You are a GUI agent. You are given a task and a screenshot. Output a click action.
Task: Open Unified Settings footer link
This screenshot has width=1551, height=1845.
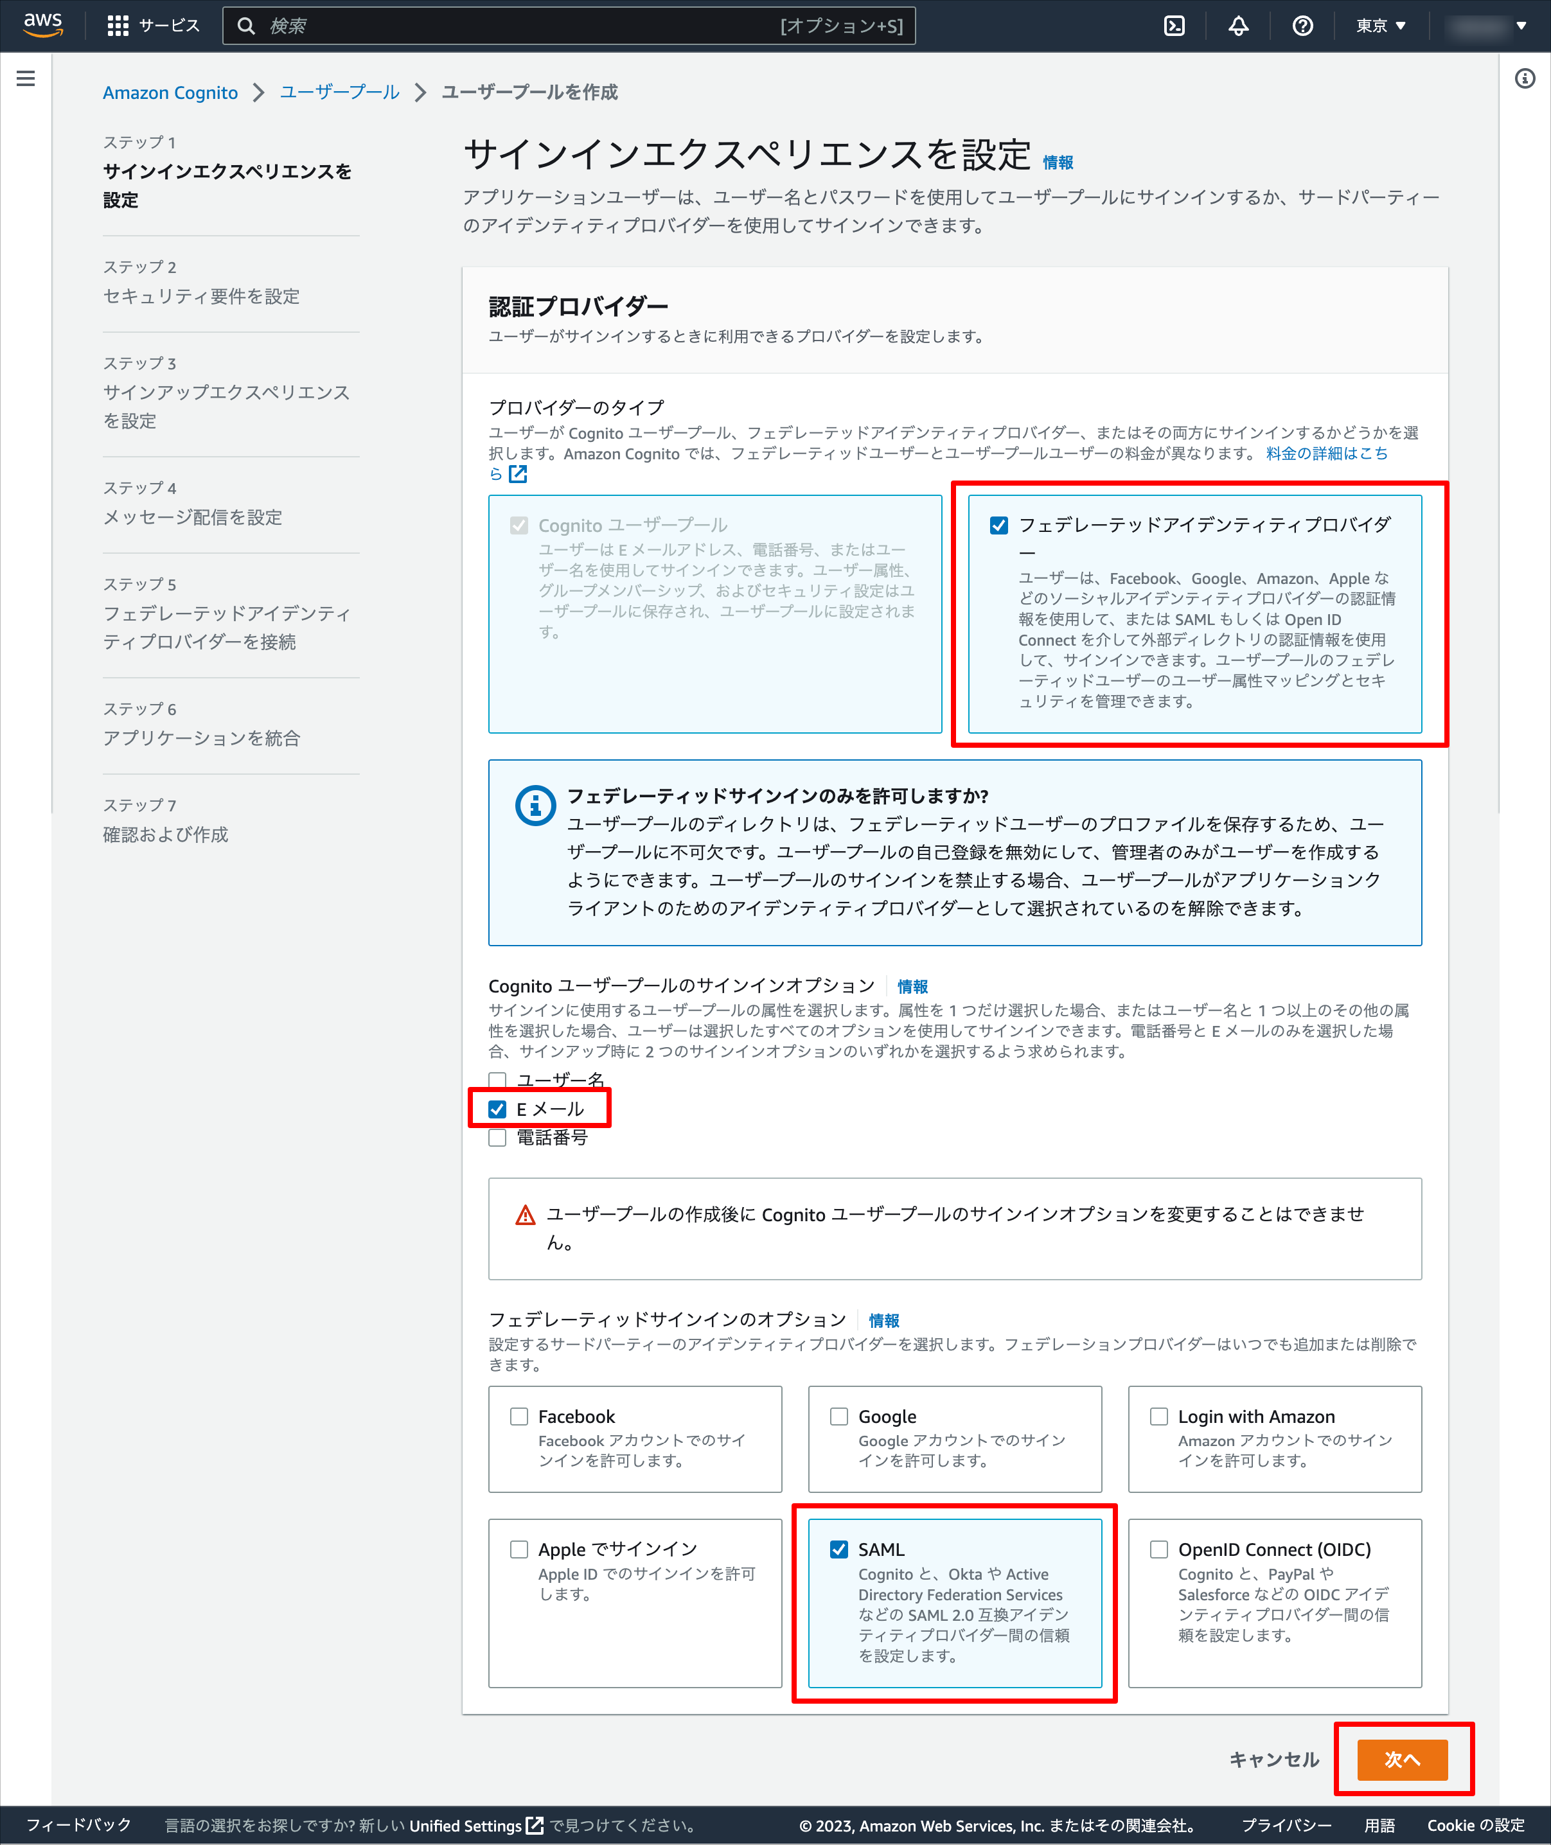[465, 1825]
